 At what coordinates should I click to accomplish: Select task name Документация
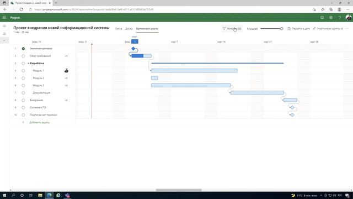[41, 93]
